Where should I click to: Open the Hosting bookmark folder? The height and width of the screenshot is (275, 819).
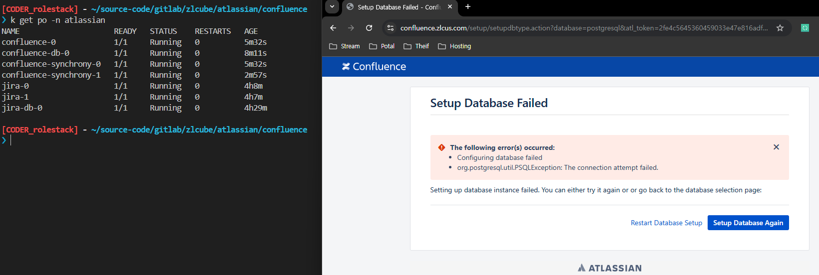[x=454, y=46]
